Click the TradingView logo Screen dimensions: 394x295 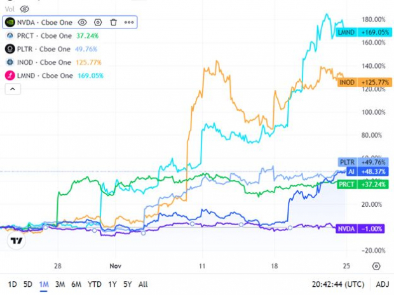pos(17,240)
